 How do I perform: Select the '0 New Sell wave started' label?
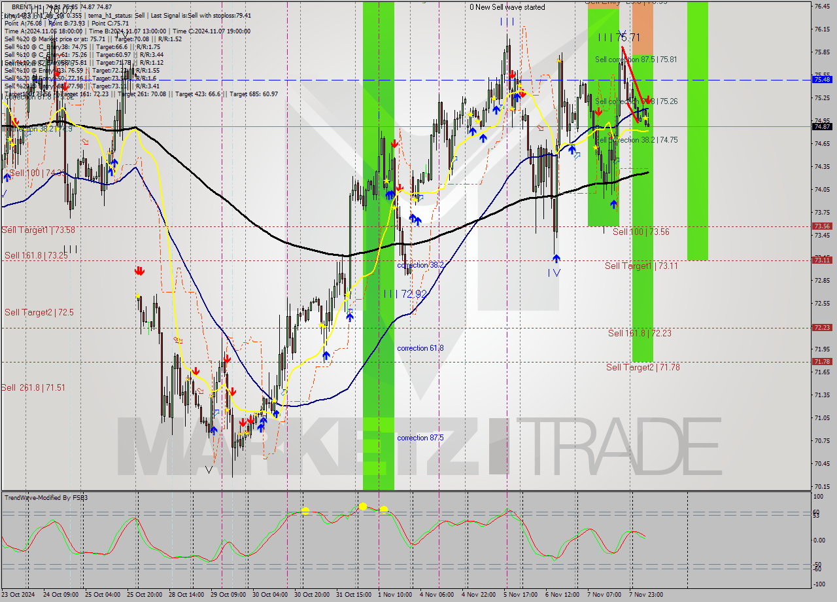[507, 7]
